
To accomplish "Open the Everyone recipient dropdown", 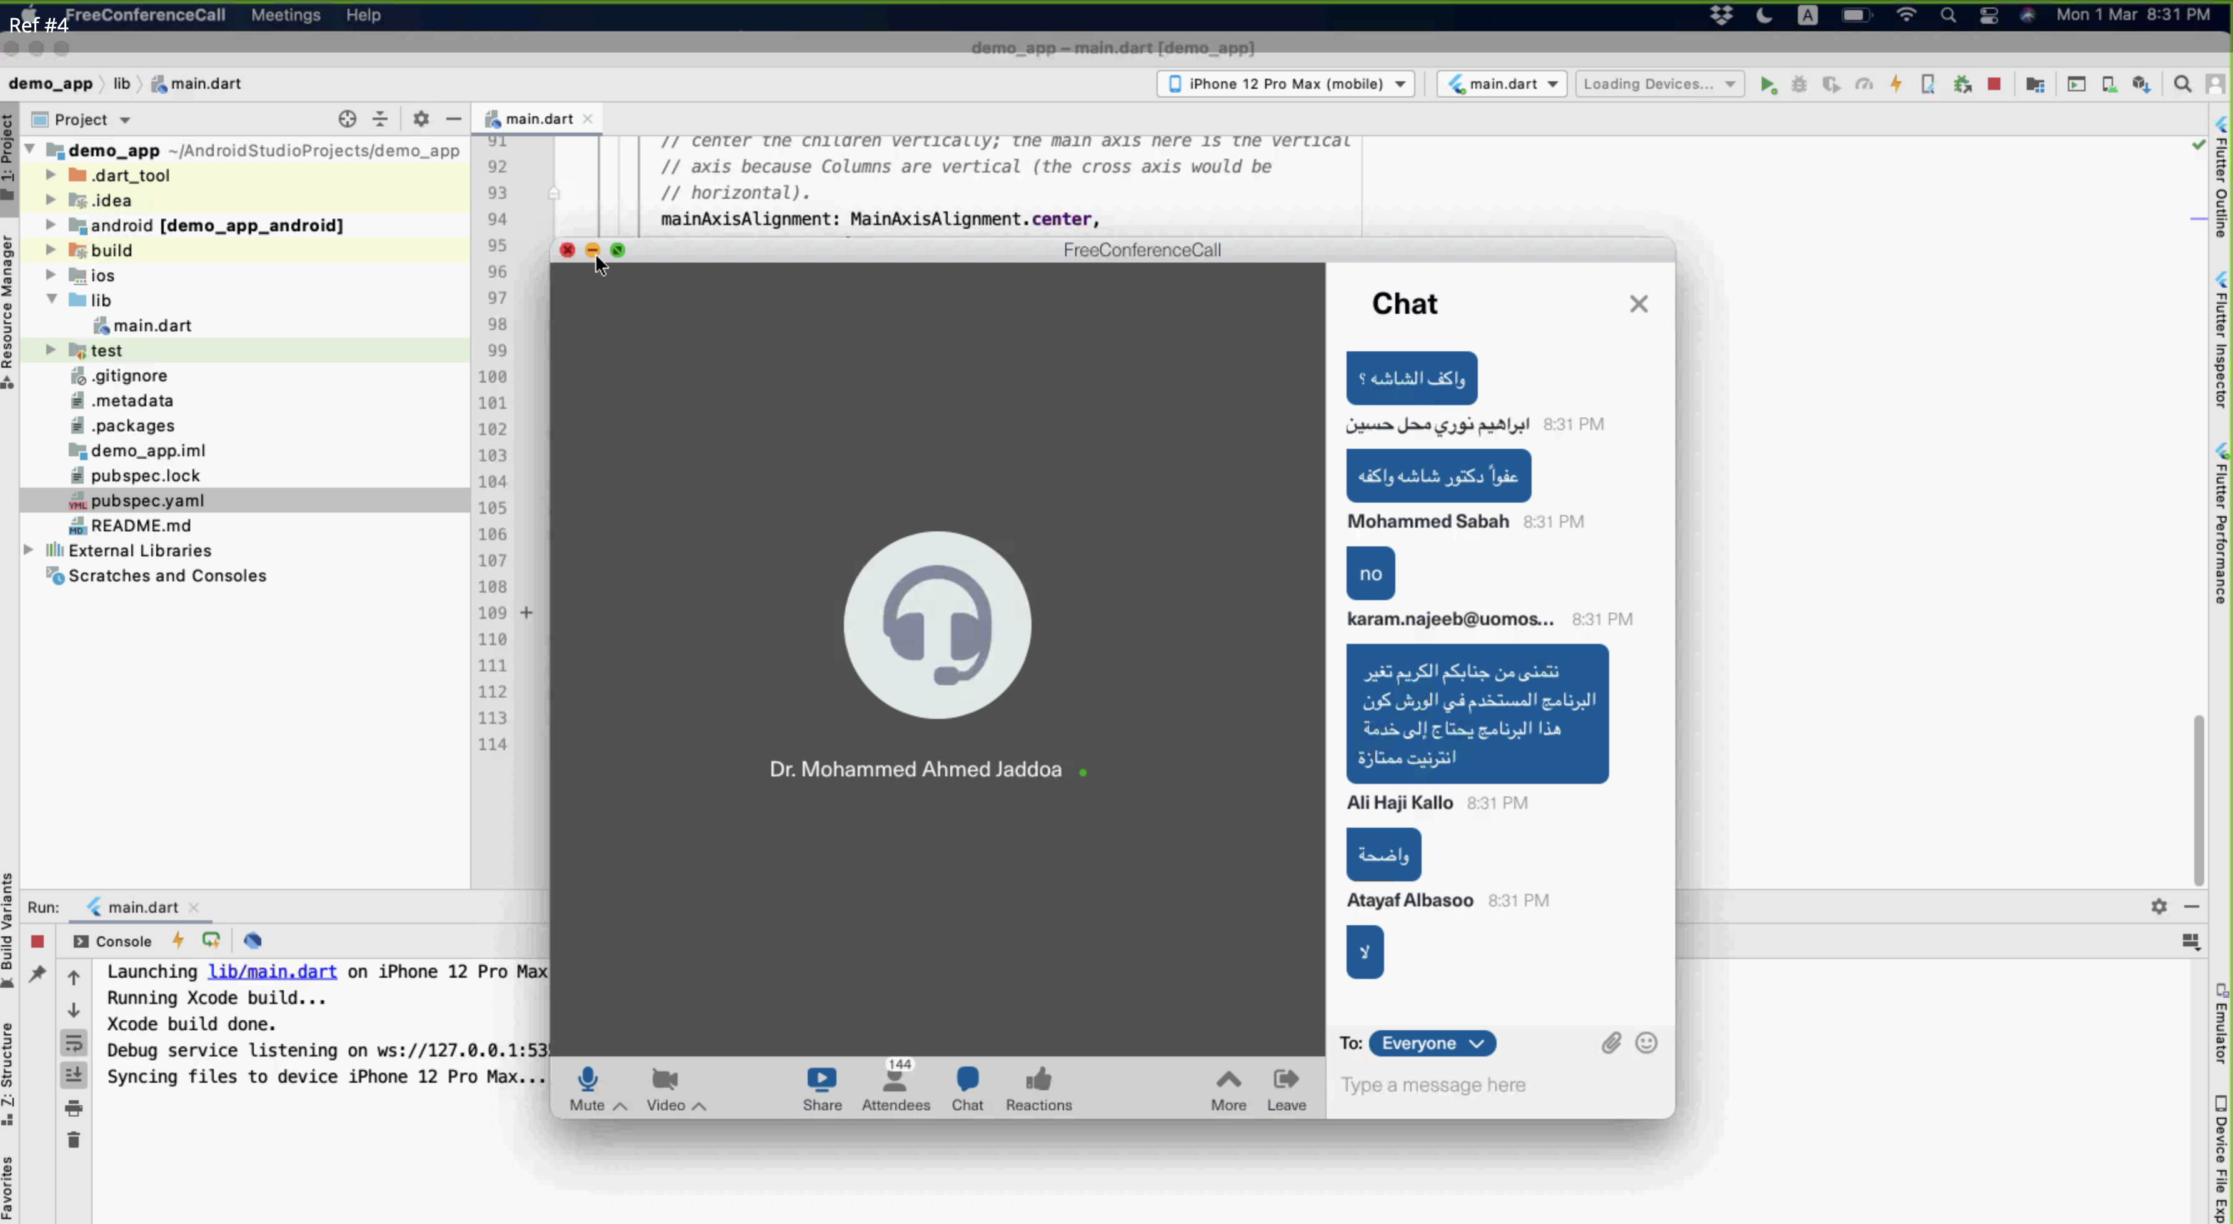I will point(1432,1043).
